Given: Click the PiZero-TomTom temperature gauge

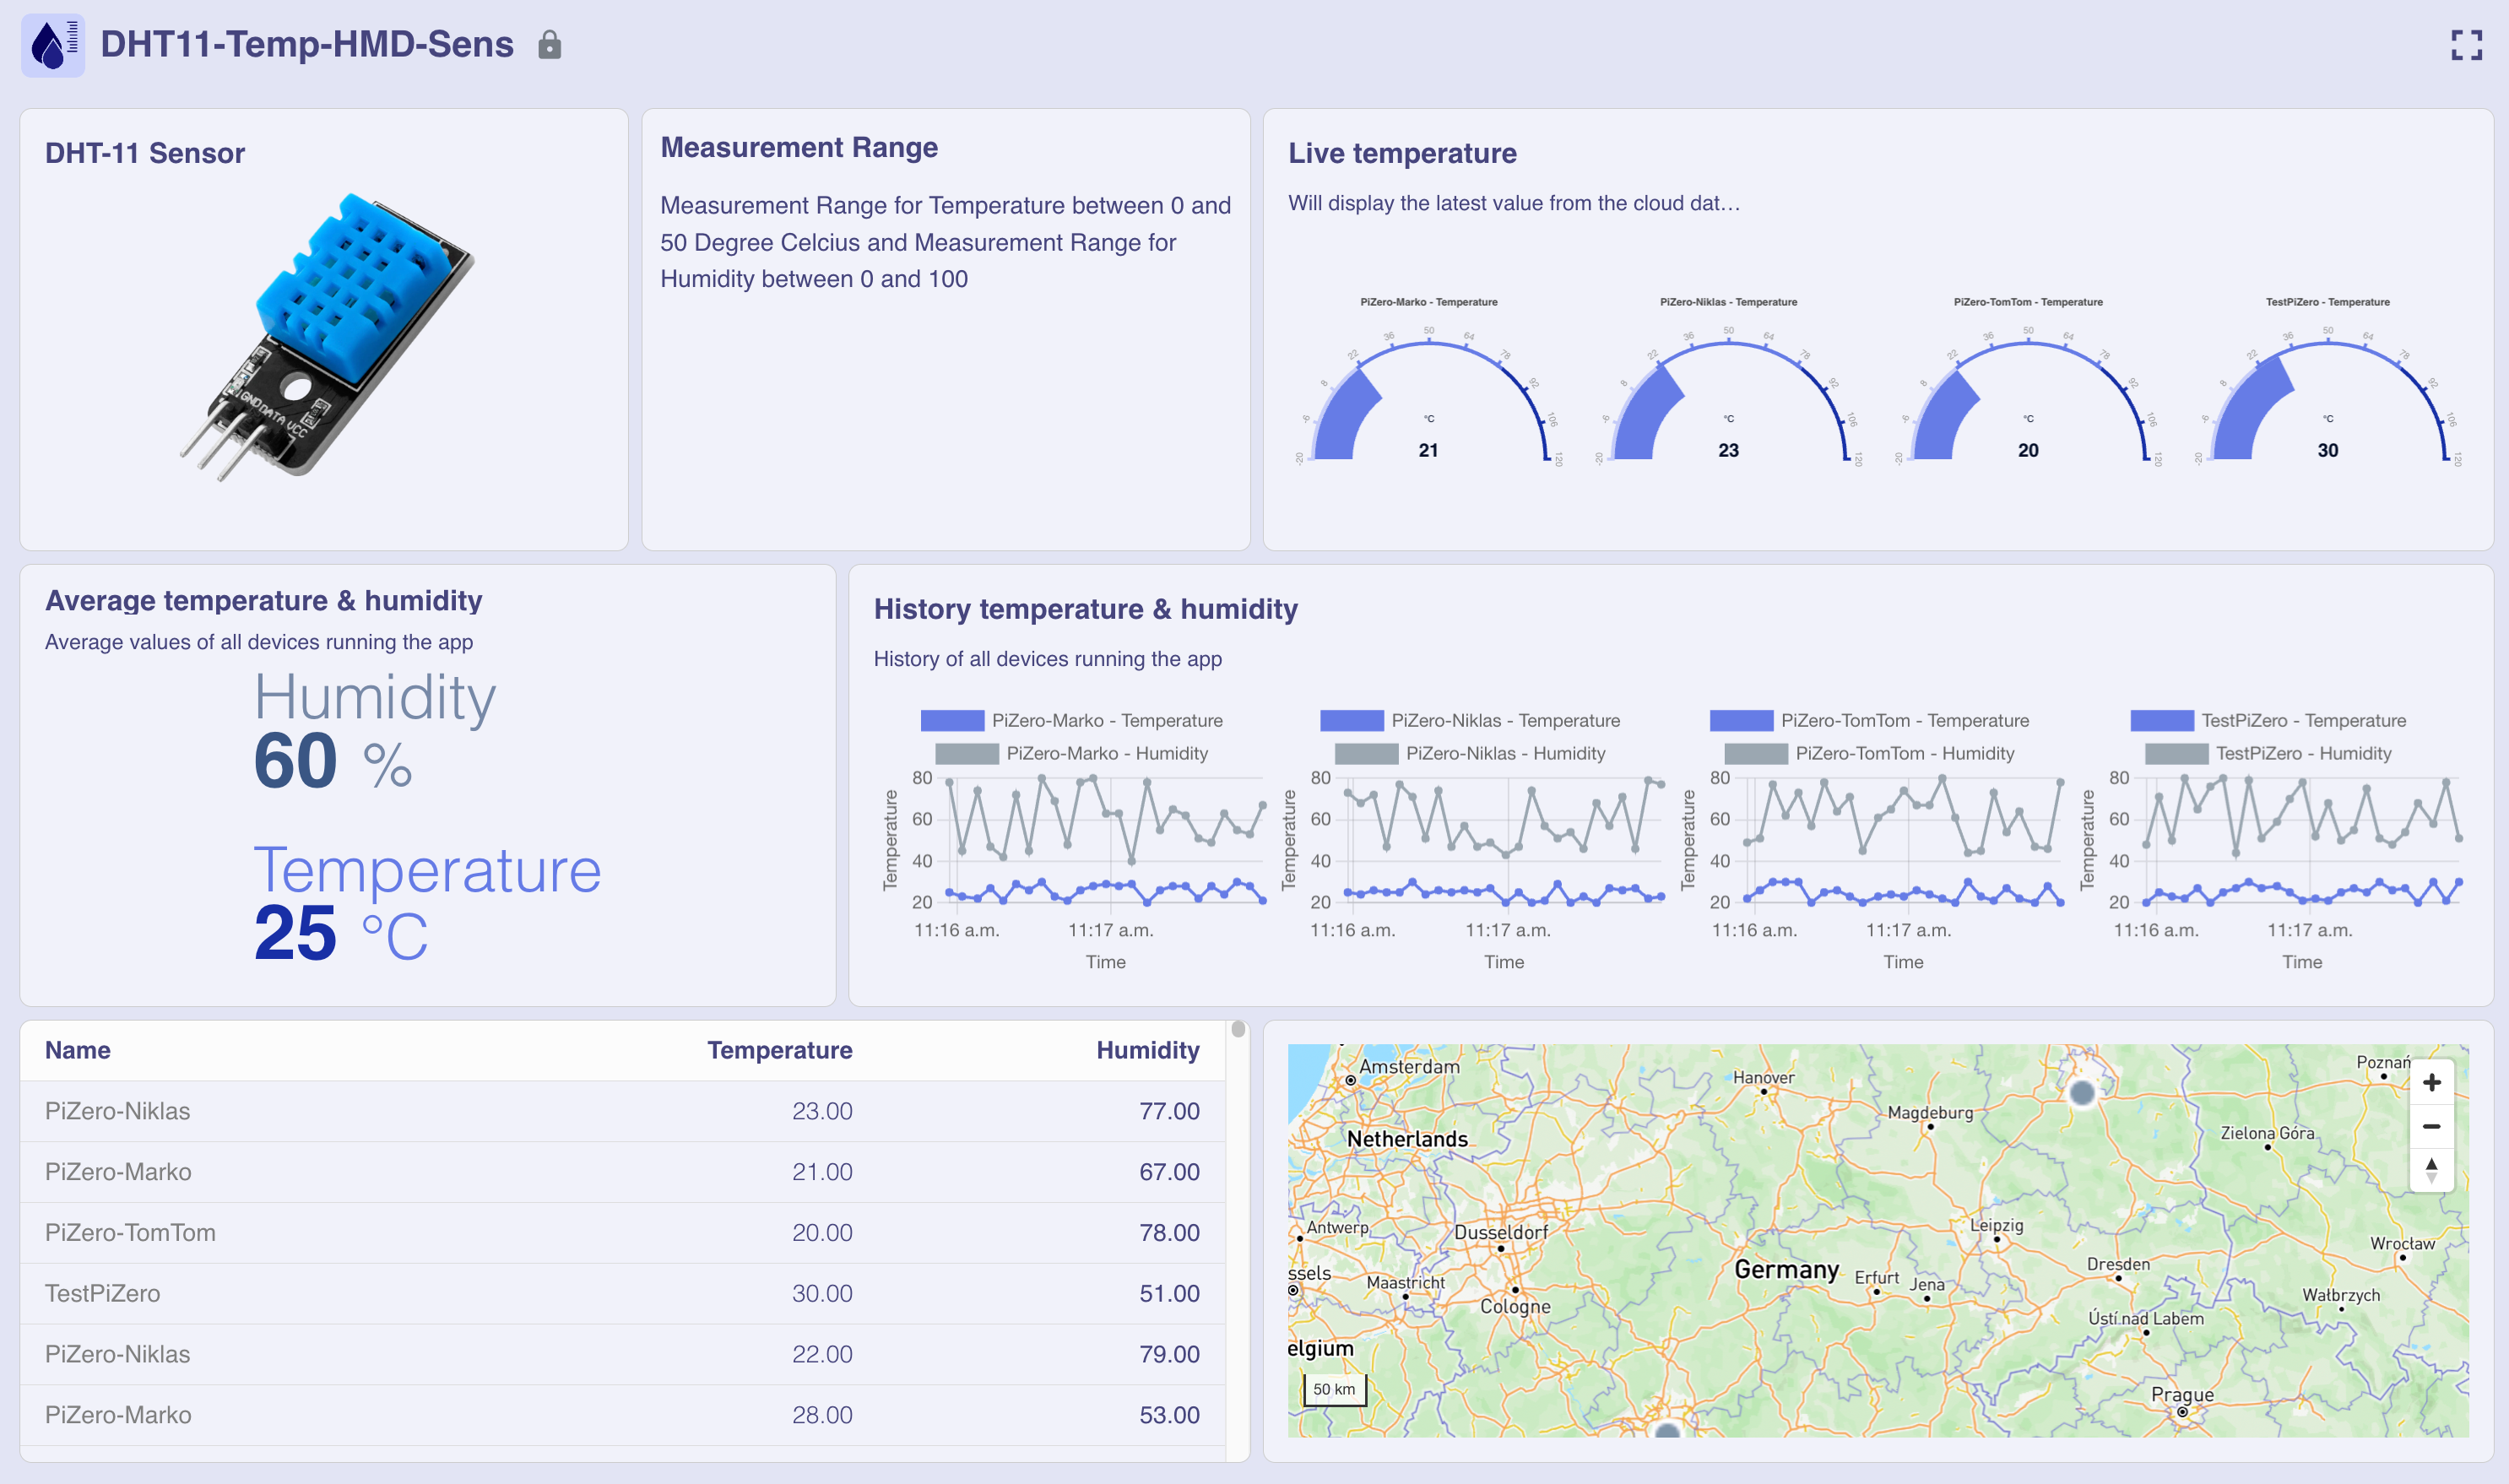Looking at the screenshot, I should (2028, 400).
